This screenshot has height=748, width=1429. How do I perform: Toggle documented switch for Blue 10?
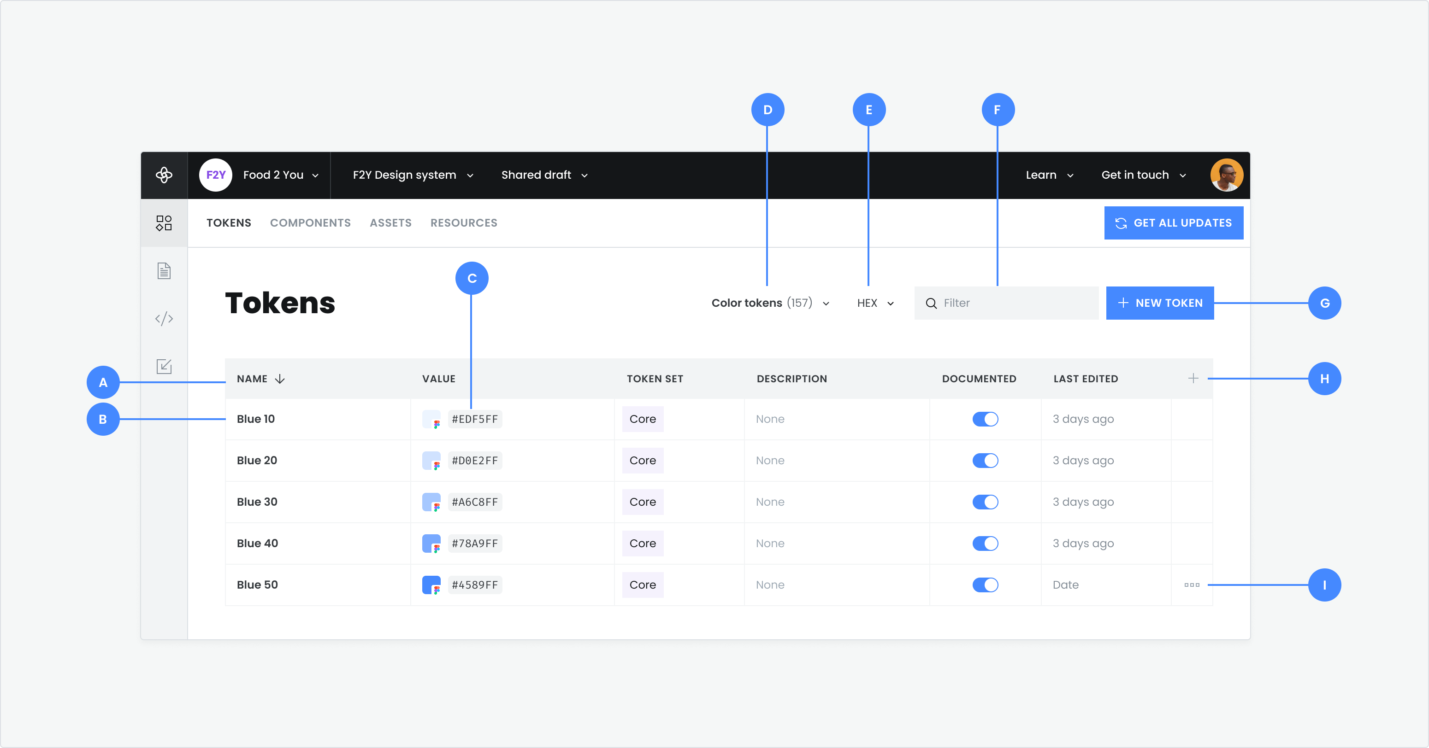(985, 419)
